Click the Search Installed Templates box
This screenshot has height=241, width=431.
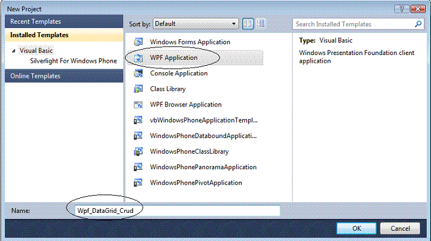point(353,24)
